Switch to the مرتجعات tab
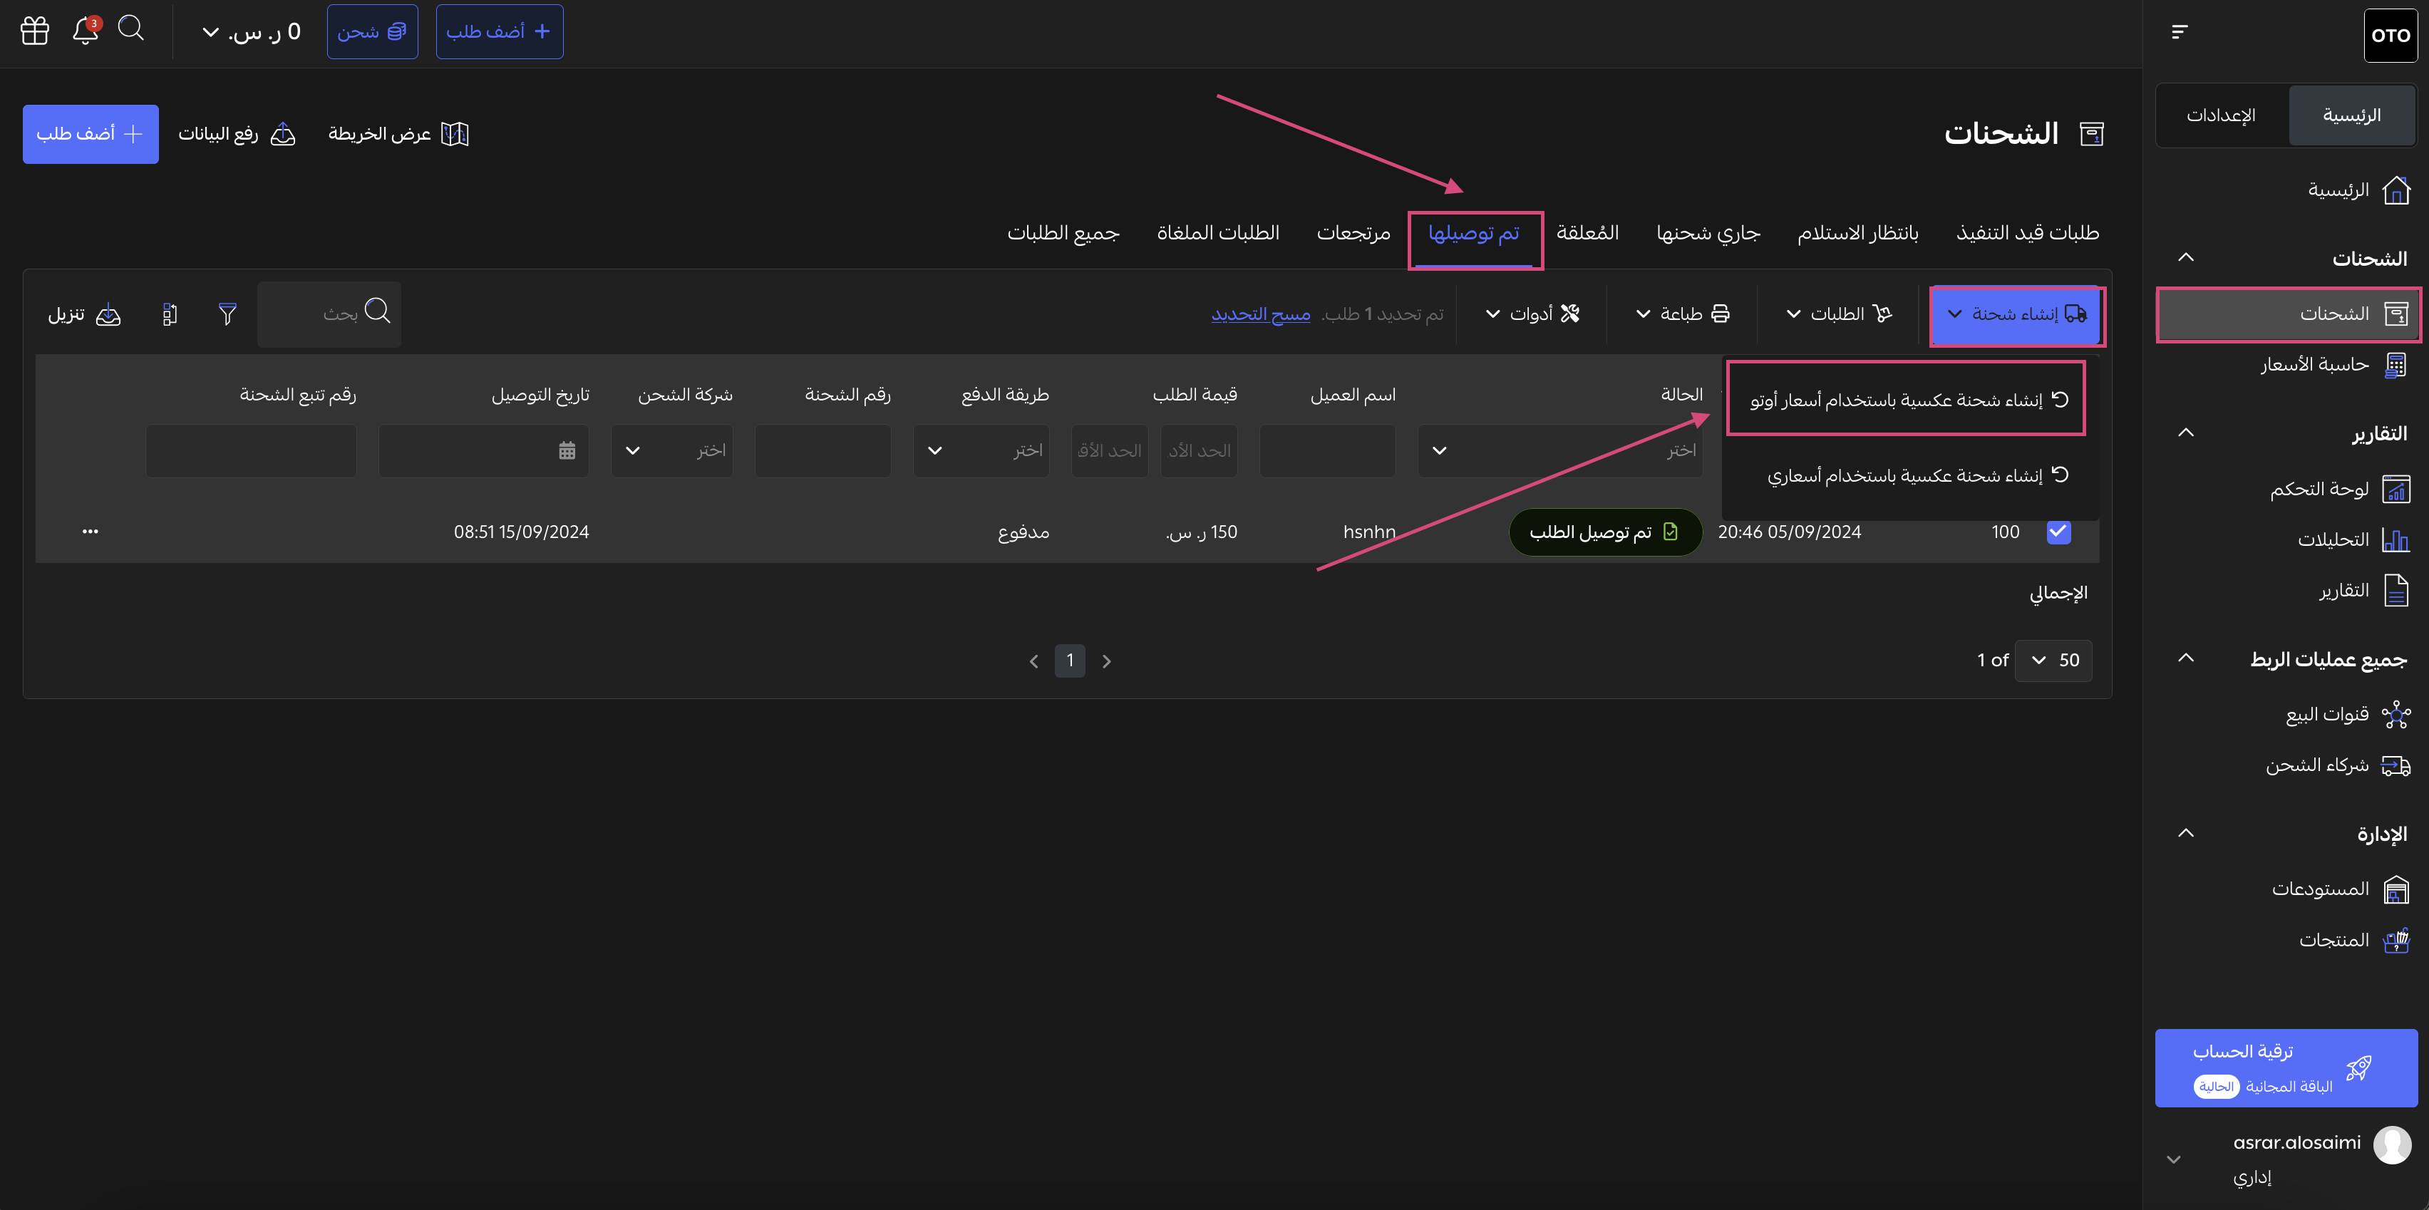The width and height of the screenshot is (2429, 1210). pyautogui.click(x=1353, y=233)
